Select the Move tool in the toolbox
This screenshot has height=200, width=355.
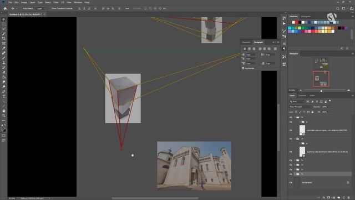[x=4, y=19]
